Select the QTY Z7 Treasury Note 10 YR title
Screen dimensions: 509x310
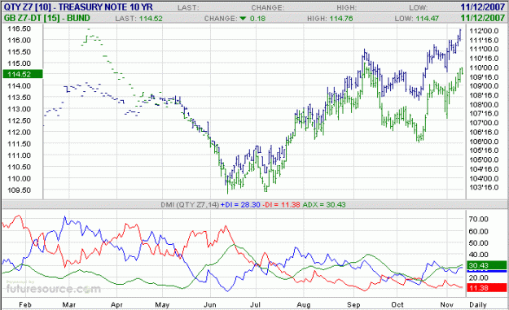78,7
